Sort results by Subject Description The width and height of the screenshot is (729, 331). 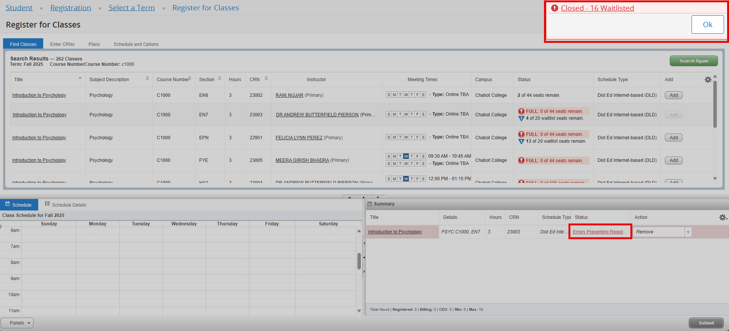pos(147,78)
